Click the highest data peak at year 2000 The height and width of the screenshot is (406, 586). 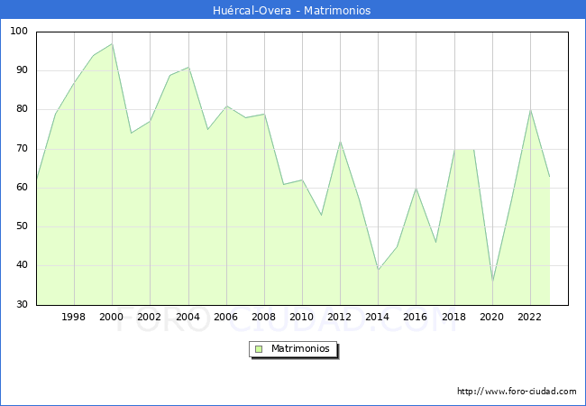tap(112, 44)
